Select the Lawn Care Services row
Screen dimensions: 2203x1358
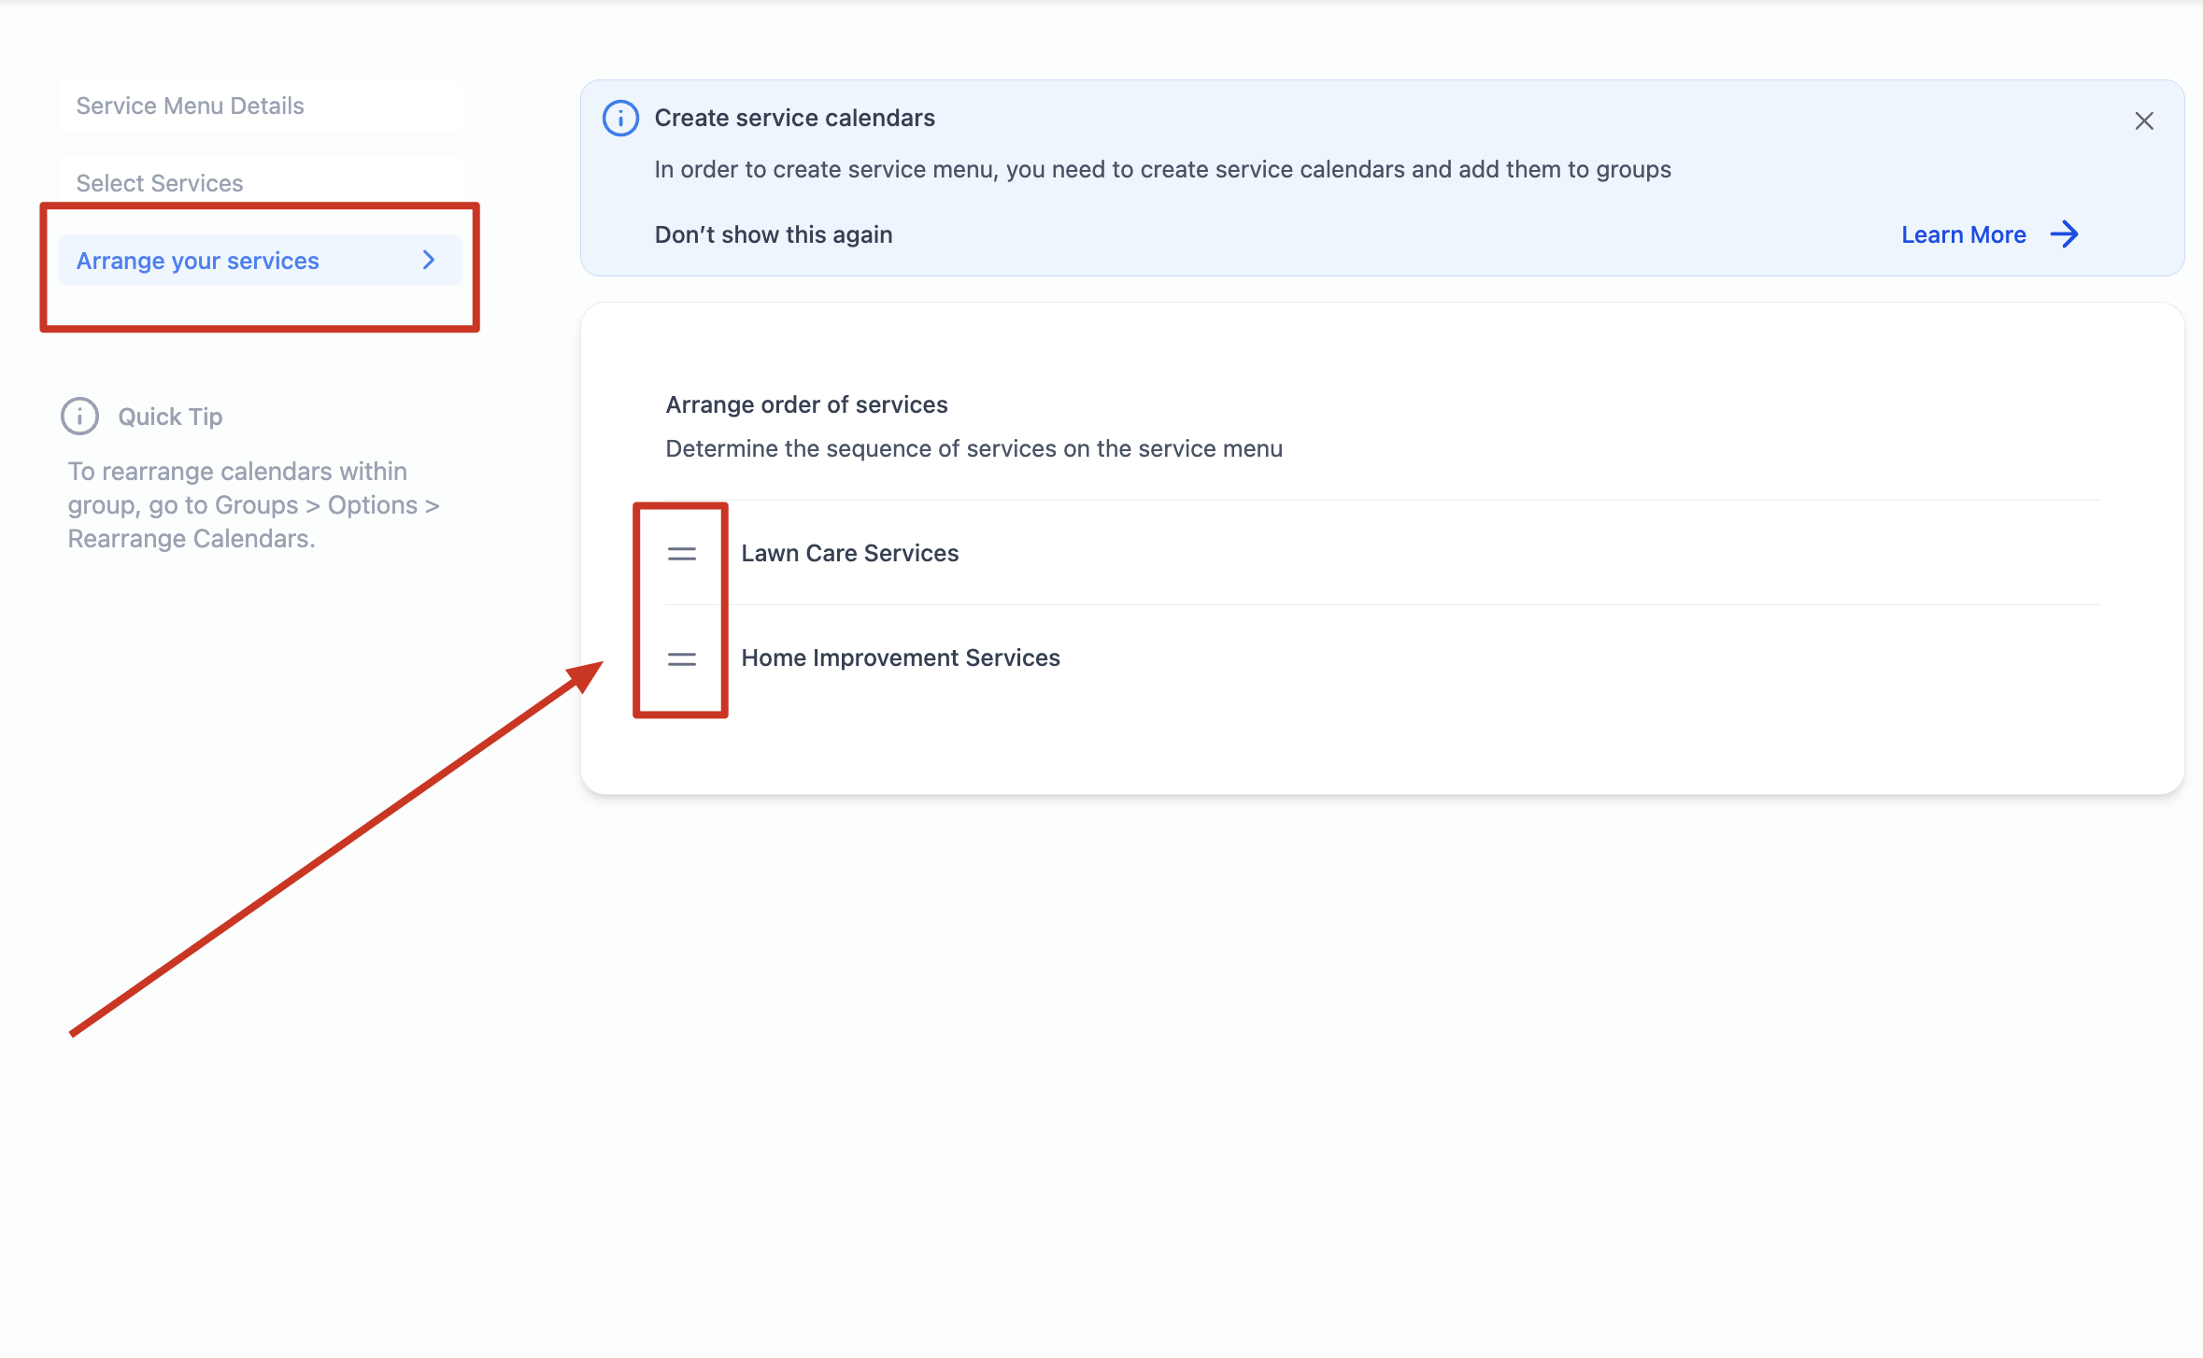pos(849,553)
